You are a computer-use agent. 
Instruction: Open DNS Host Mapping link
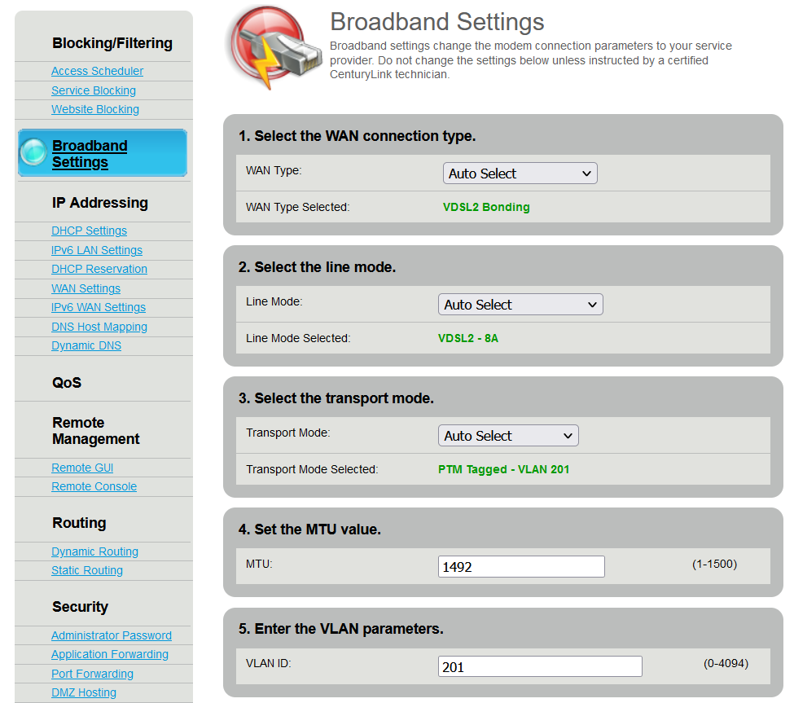(x=99, y=327)
